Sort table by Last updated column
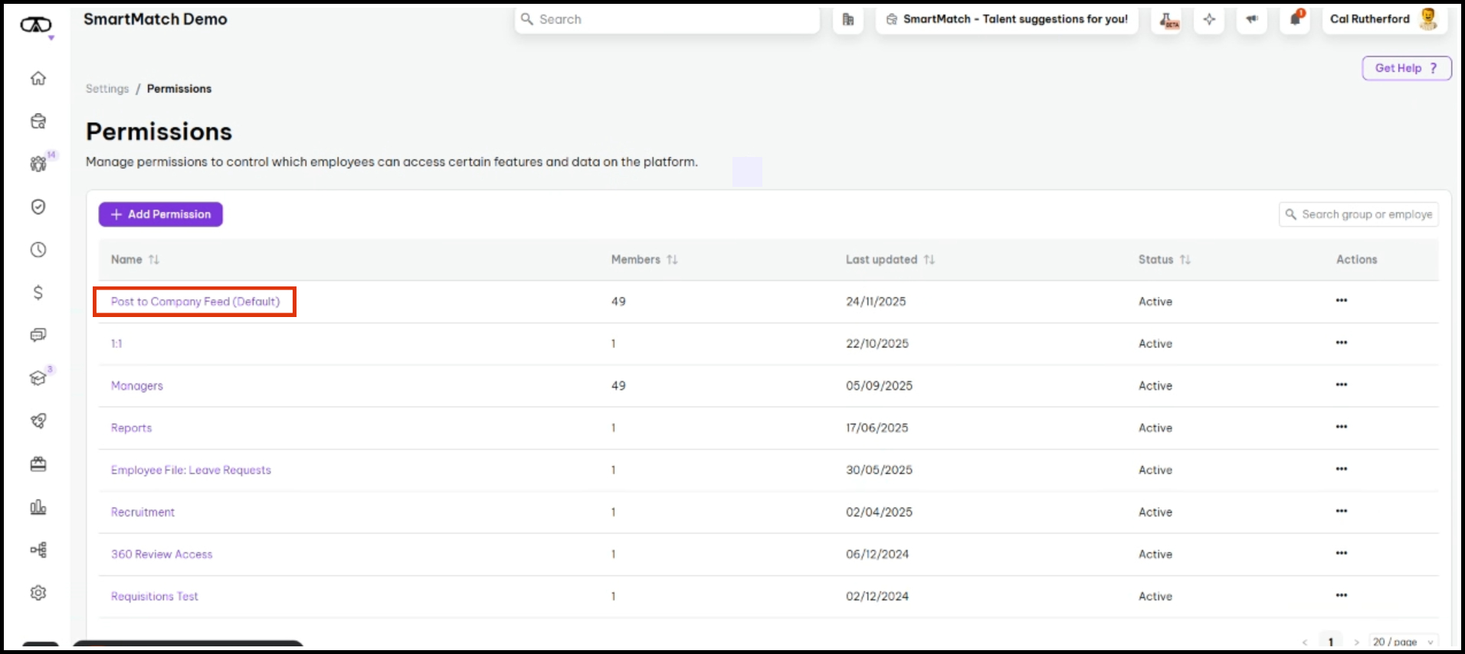Screen dimensions: 1465x654 pyautogui.click(x=929, y=260)
